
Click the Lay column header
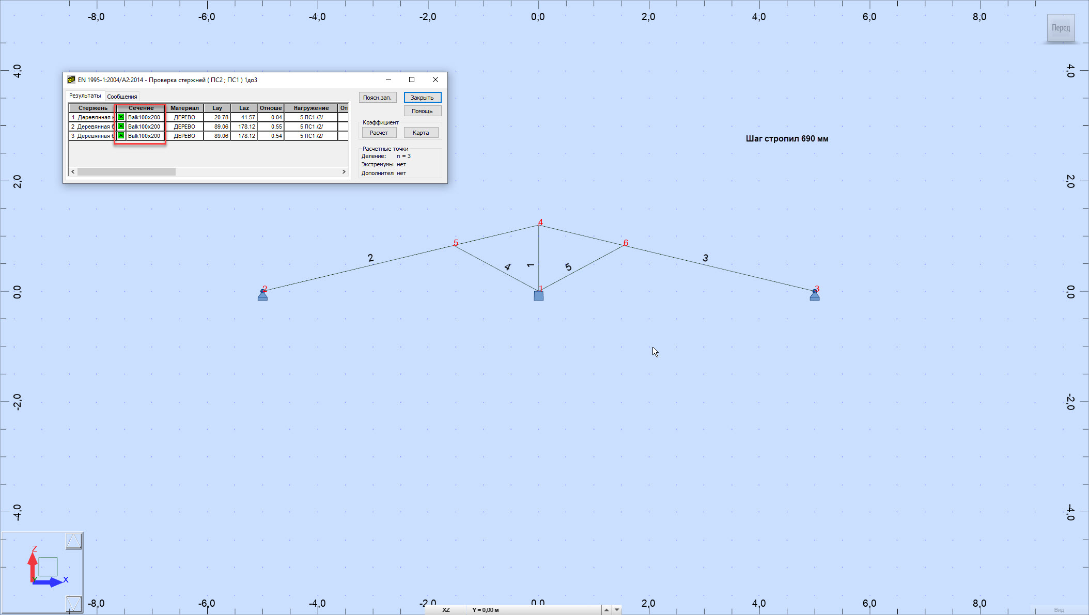coord(217,108)
